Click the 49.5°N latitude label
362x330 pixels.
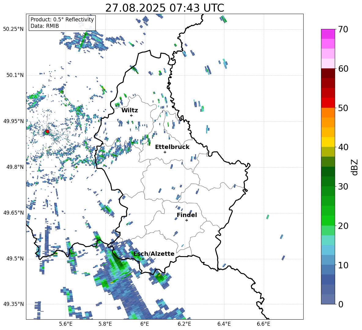click(x=15, y=259)
